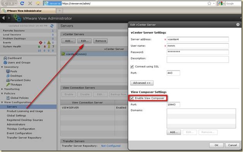Click the Users and Groups icon
The image size is (243, 152).
(5, 62)
